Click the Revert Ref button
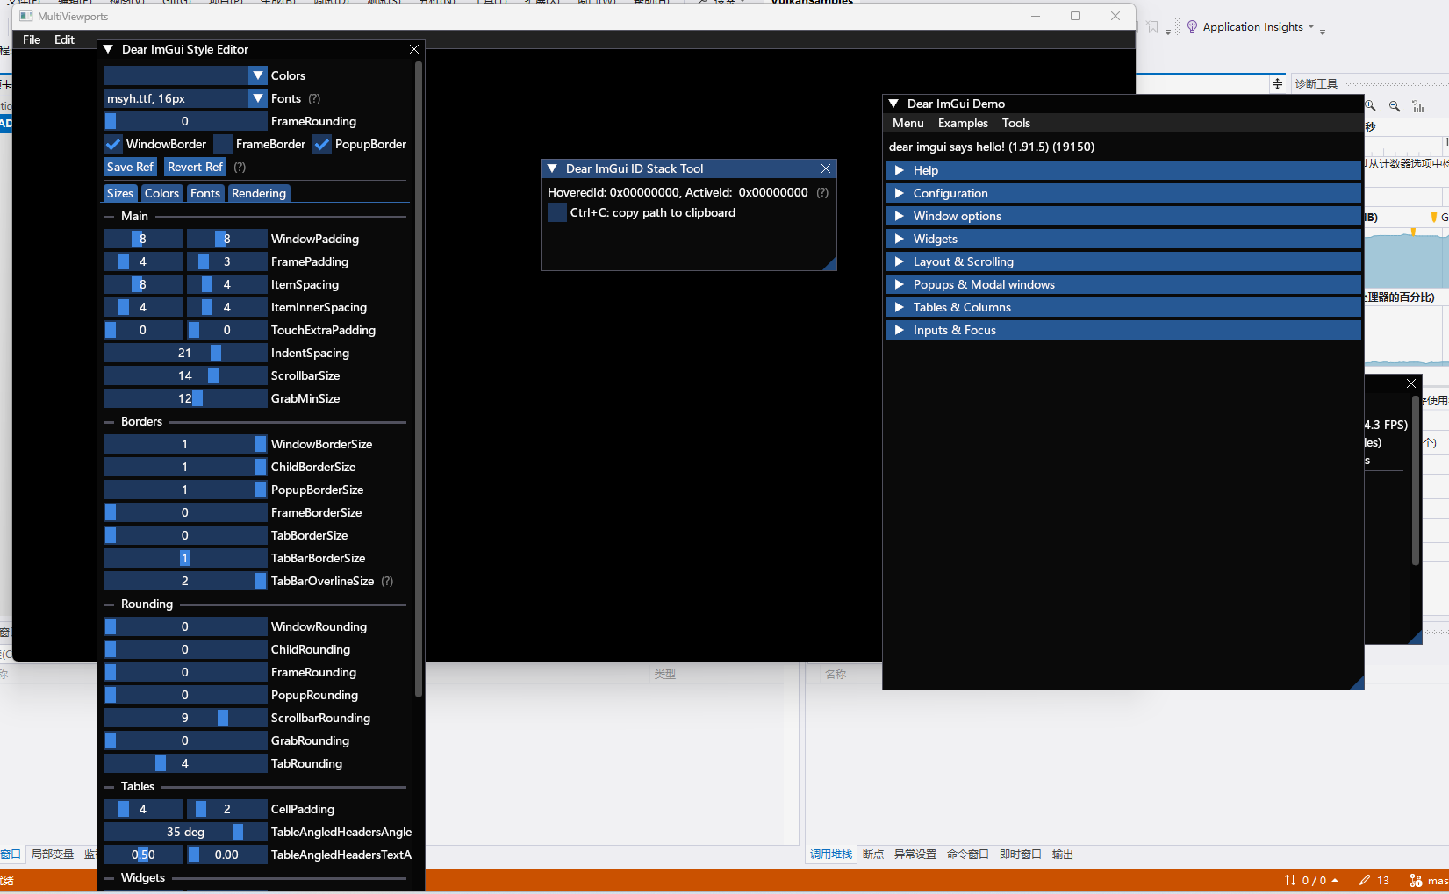Image resolution: width=1449 pixels, height=894 pixels. click(195, 168)
